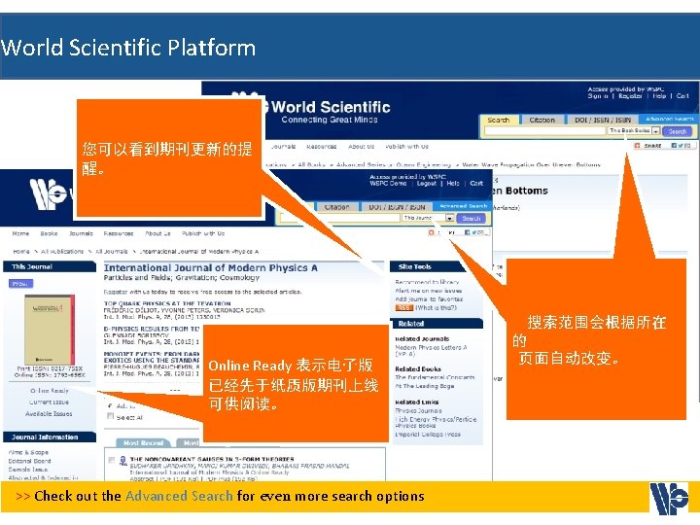Click Imperial College Press related link

pos(428,434)
